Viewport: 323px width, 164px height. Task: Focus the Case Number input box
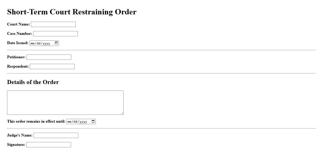click(x=55, y=34)
